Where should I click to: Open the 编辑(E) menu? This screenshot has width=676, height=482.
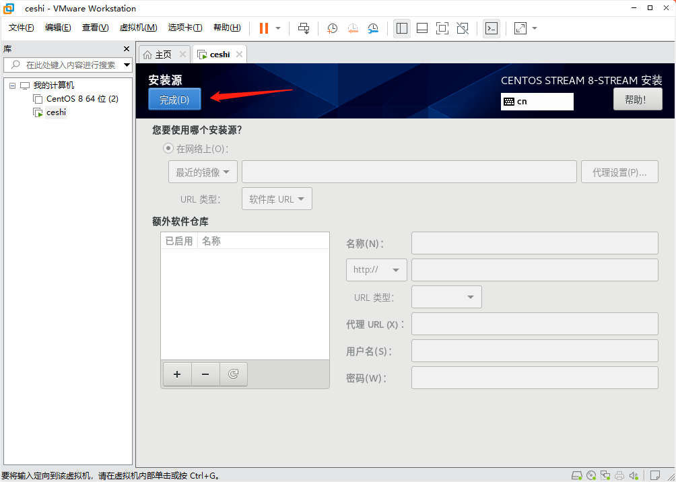(x=58, y=28)
